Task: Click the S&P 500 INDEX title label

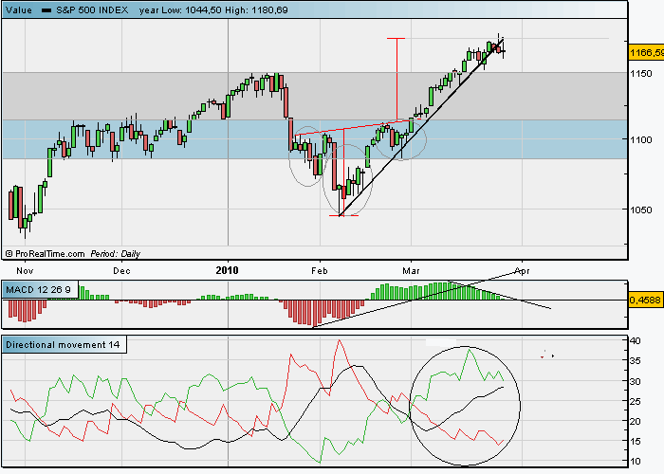Action: click(x=92, y=10)
